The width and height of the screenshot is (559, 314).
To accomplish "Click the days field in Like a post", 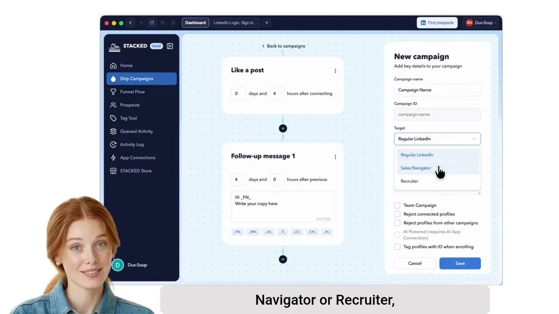I will coord(238,93).
